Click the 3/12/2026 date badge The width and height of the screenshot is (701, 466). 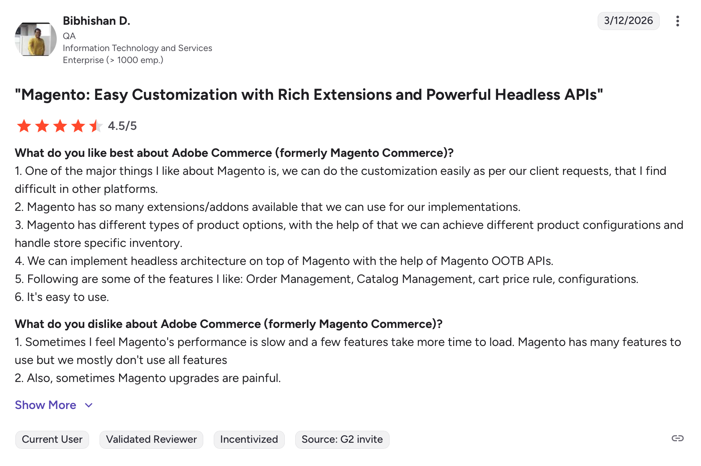click(628, 21)
